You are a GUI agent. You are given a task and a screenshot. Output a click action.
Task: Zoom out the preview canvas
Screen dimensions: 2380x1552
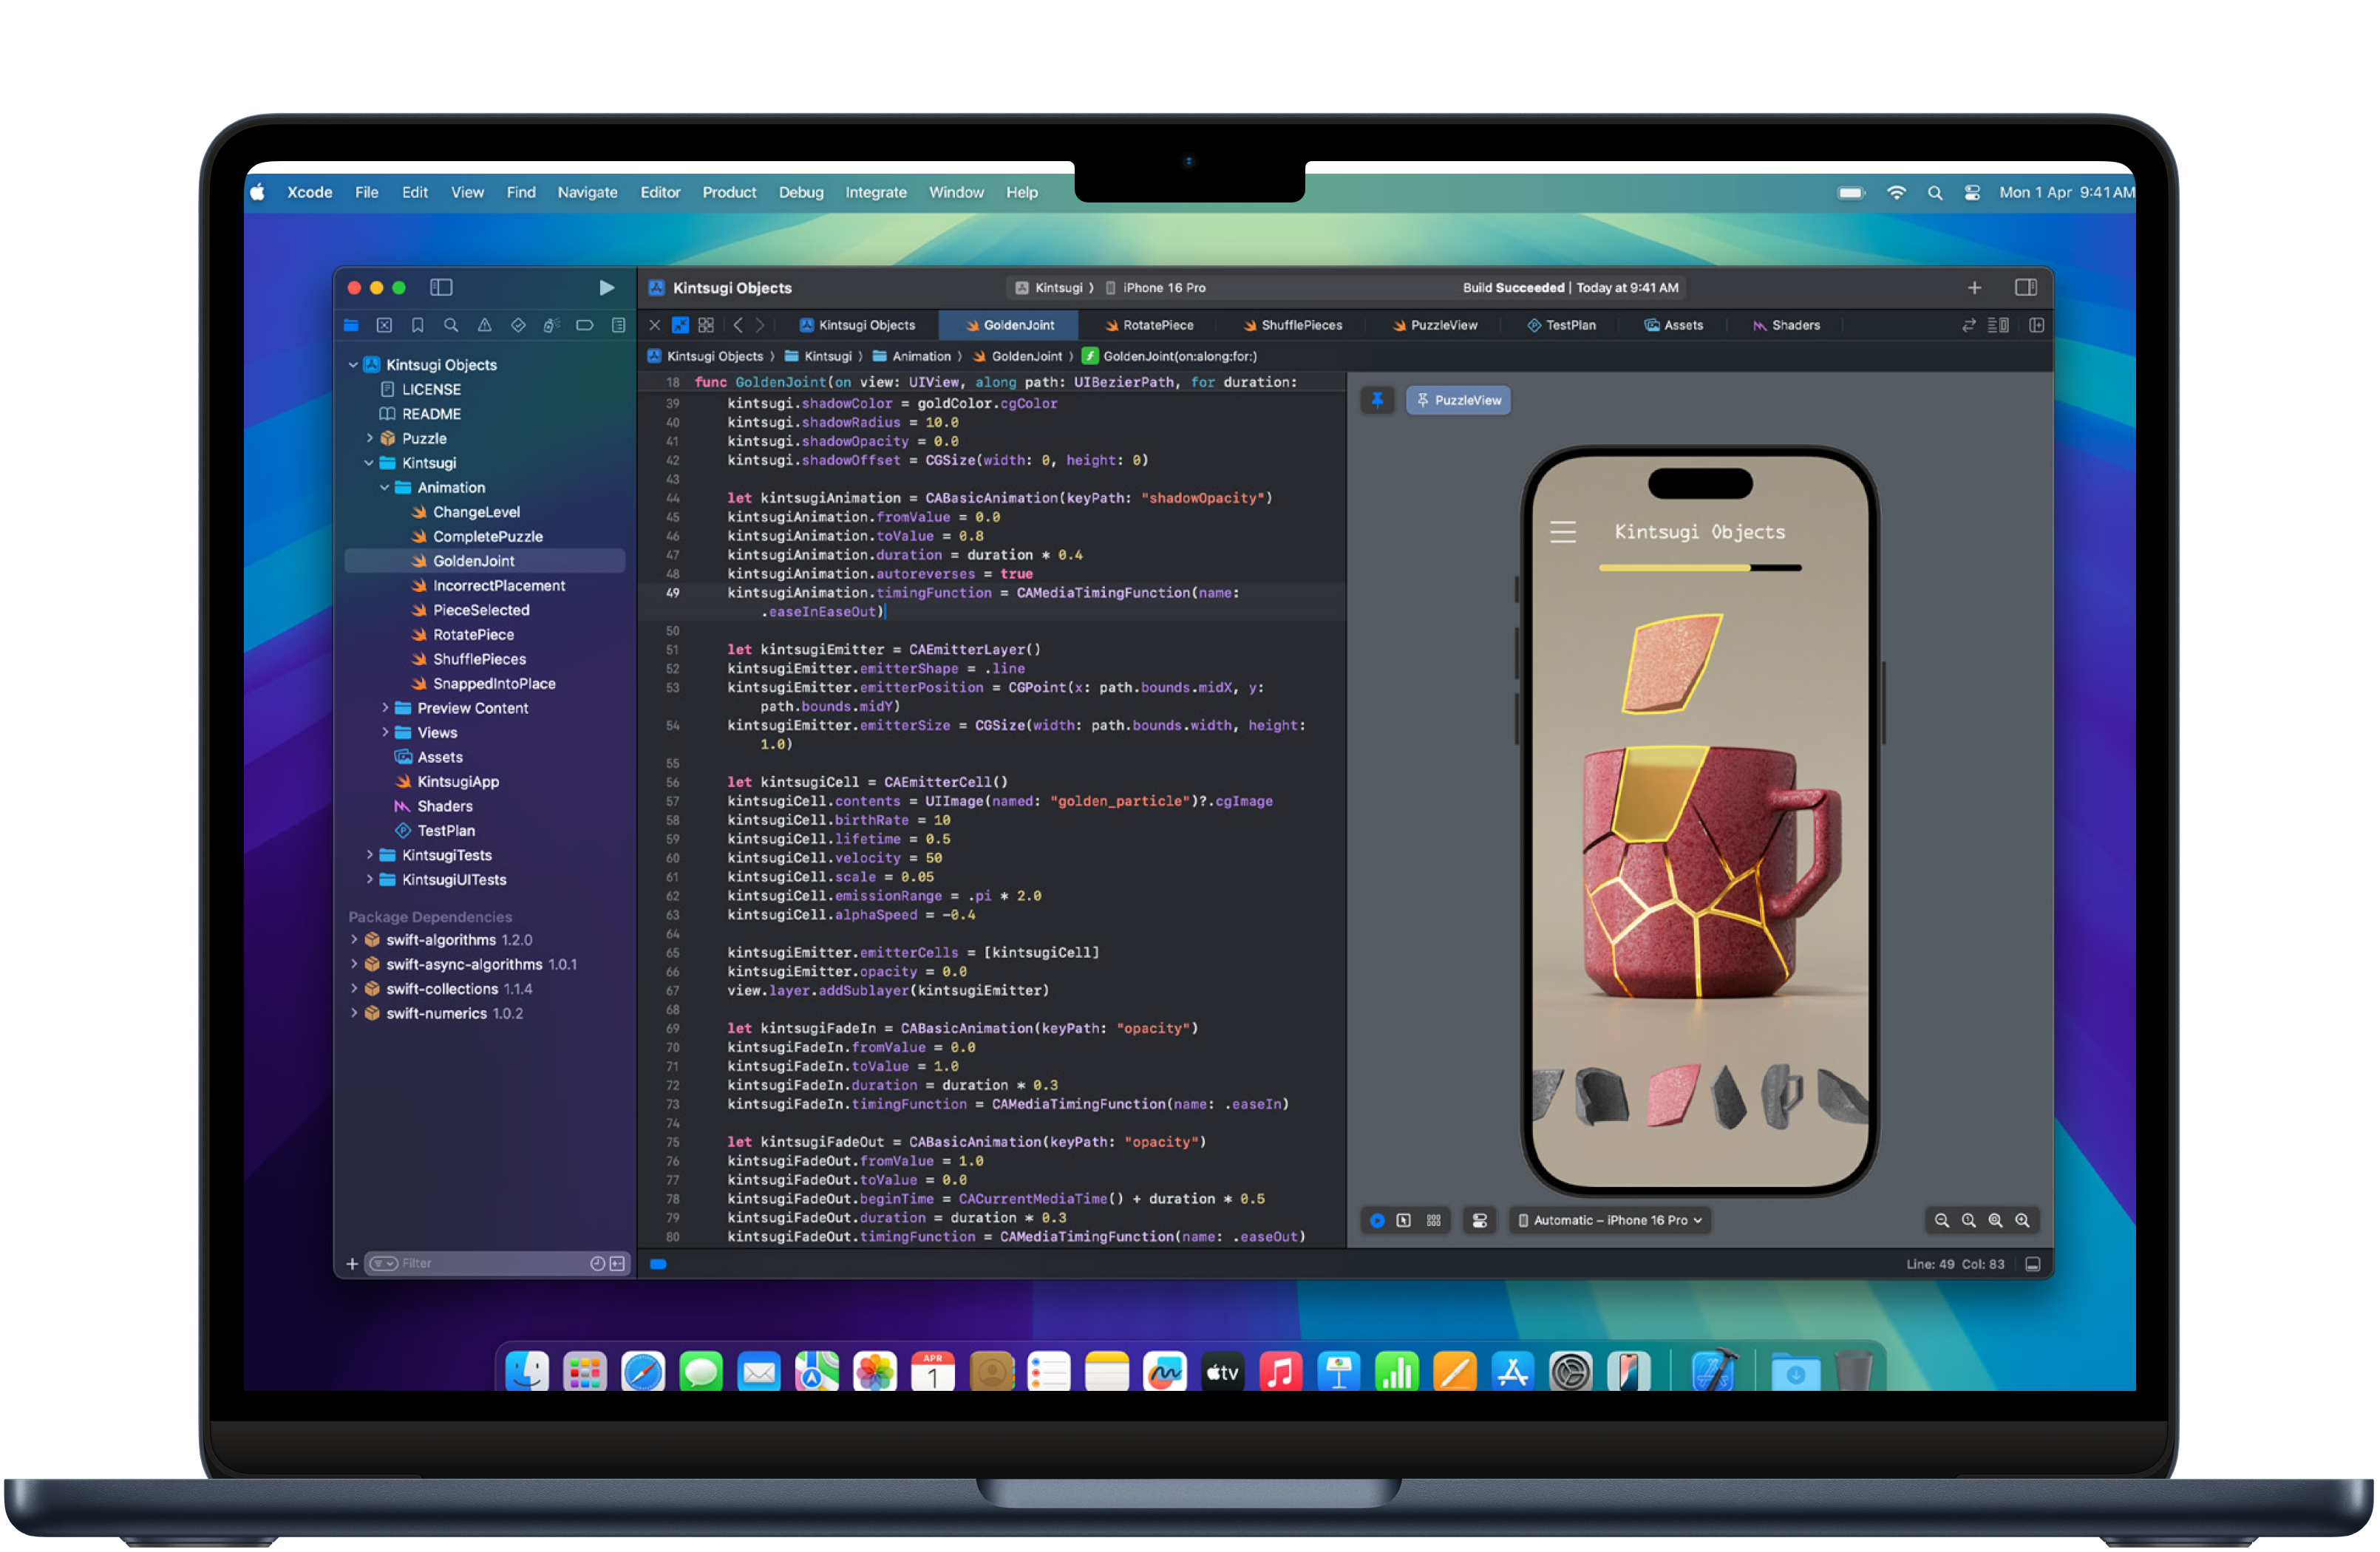1942,1220
